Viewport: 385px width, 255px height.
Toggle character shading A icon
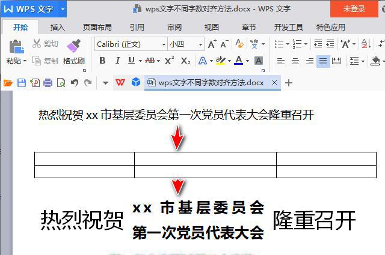pyautogui.click(x=259, y=61)
